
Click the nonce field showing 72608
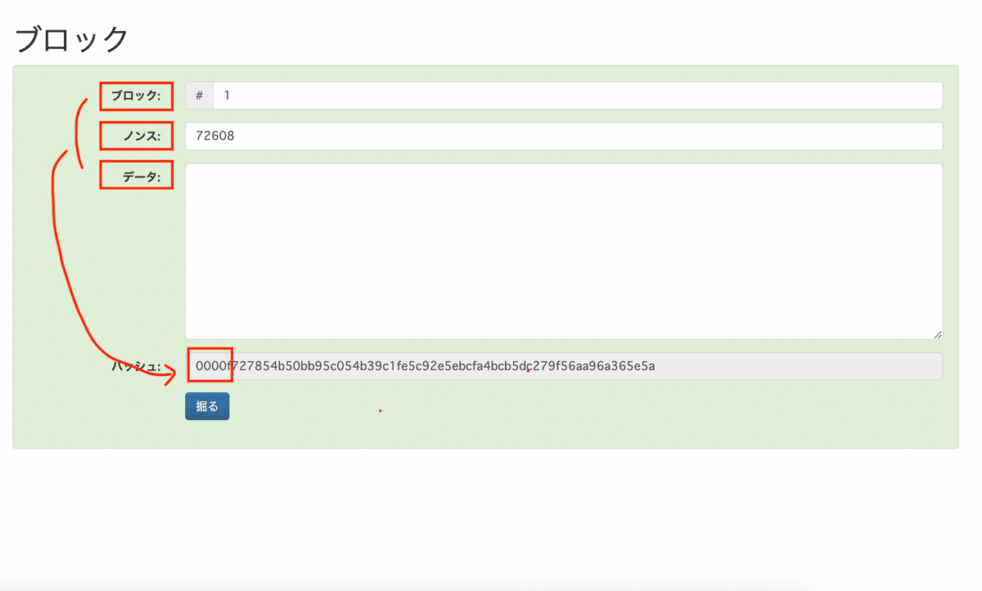pos(564,136)
